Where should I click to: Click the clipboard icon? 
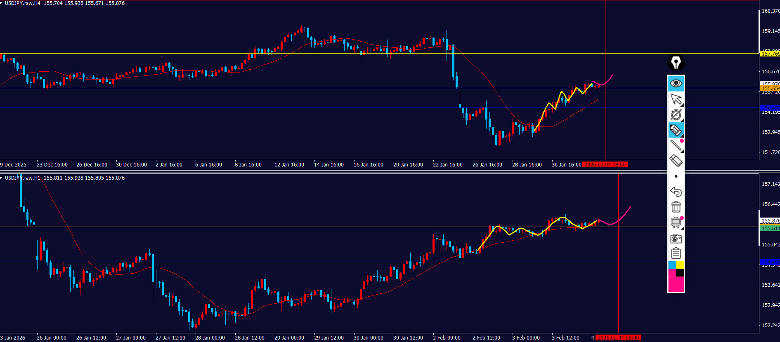click(676, 253)
